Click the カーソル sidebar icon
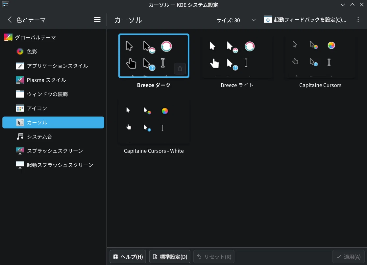Viewport: 367px width, 265px height. (x=20, y=122)
